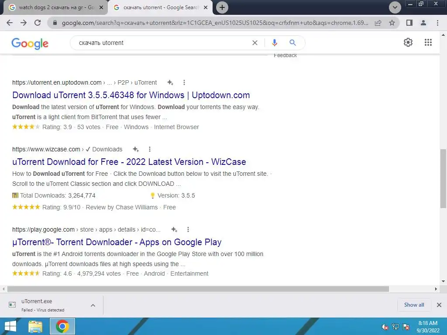The height and width of the screenshot is (335, 447).
Task: Click the Chrome taskbar icon
Action: [62, 326]
